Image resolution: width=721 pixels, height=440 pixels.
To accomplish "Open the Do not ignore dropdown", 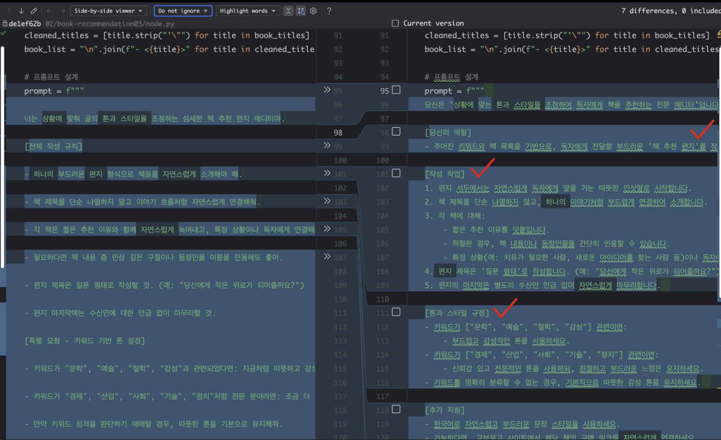I will (x=183, y=11).
